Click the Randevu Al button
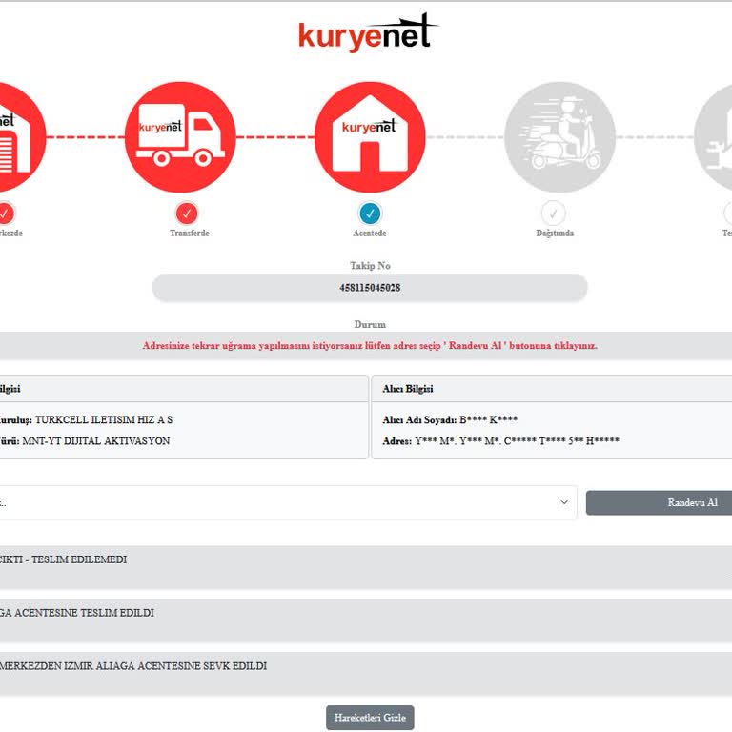 tap(659, 503)
